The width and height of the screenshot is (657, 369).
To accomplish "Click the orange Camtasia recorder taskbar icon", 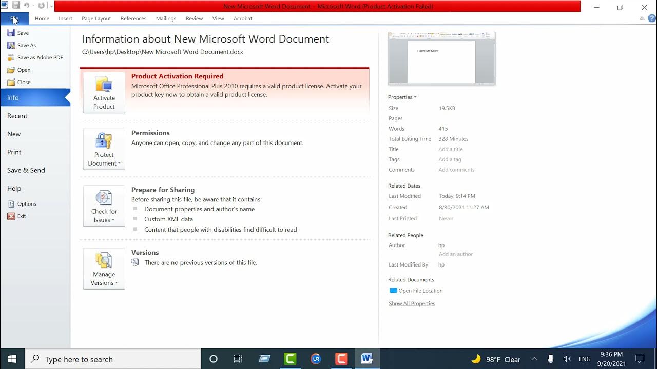I will 341,359.
